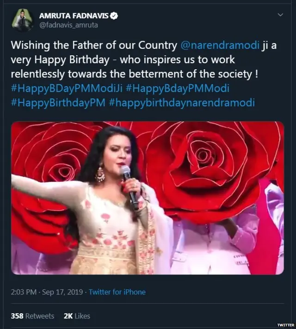Click the Sep 17, 2019 date

(63, 292)
